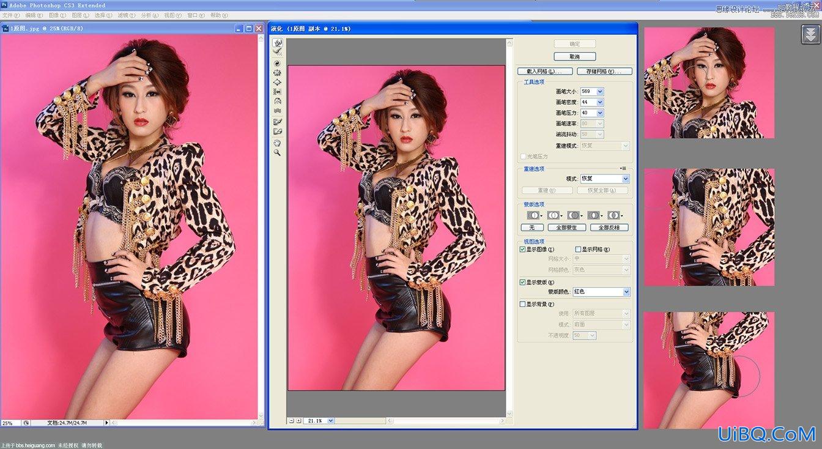Click the zoom out minus button in Liquify
Image resolution: width=822 pixels, height=449 pixels.
click(291, 420)
